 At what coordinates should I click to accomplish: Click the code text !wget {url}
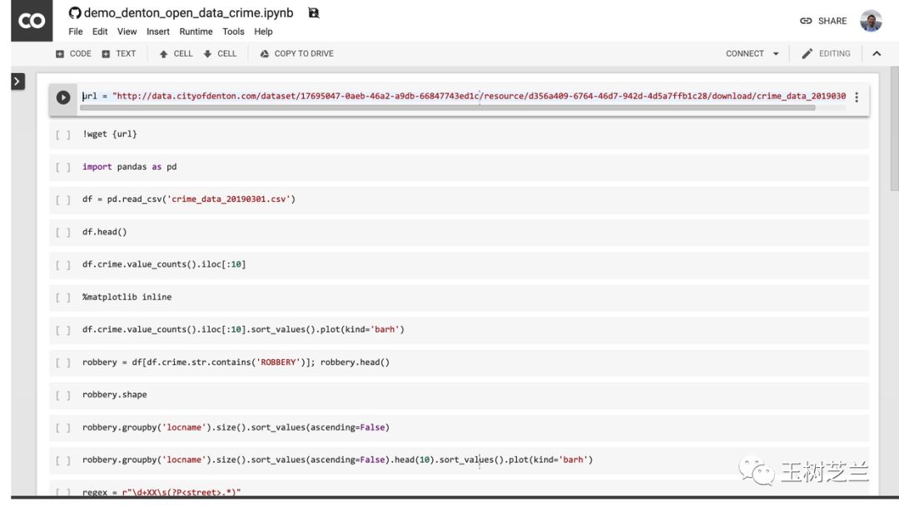click(110, 134)
